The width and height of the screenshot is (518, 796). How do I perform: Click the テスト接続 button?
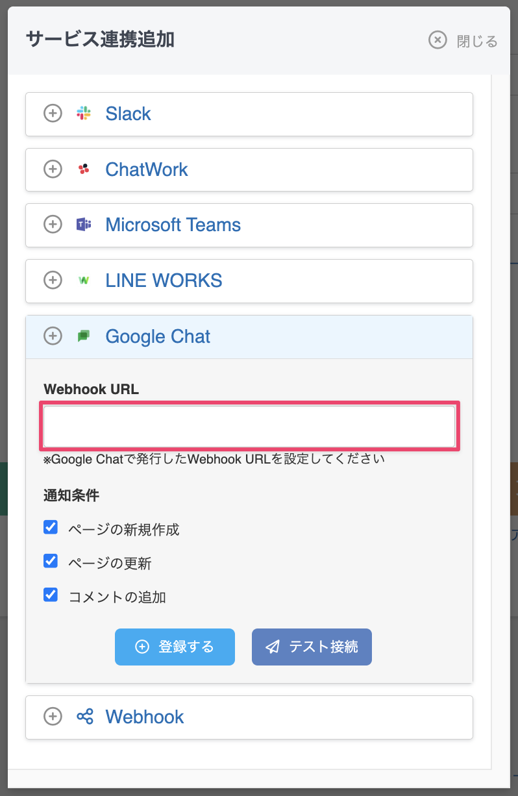(x=312, y=647)
